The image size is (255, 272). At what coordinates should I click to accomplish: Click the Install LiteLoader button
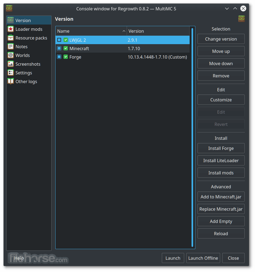tap(221, 161)
